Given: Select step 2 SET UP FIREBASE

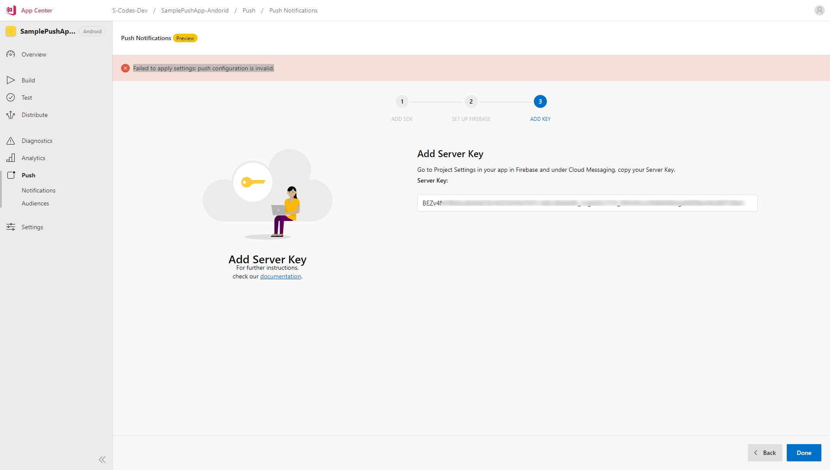Looking at the screenshot, I should [471, 101].
